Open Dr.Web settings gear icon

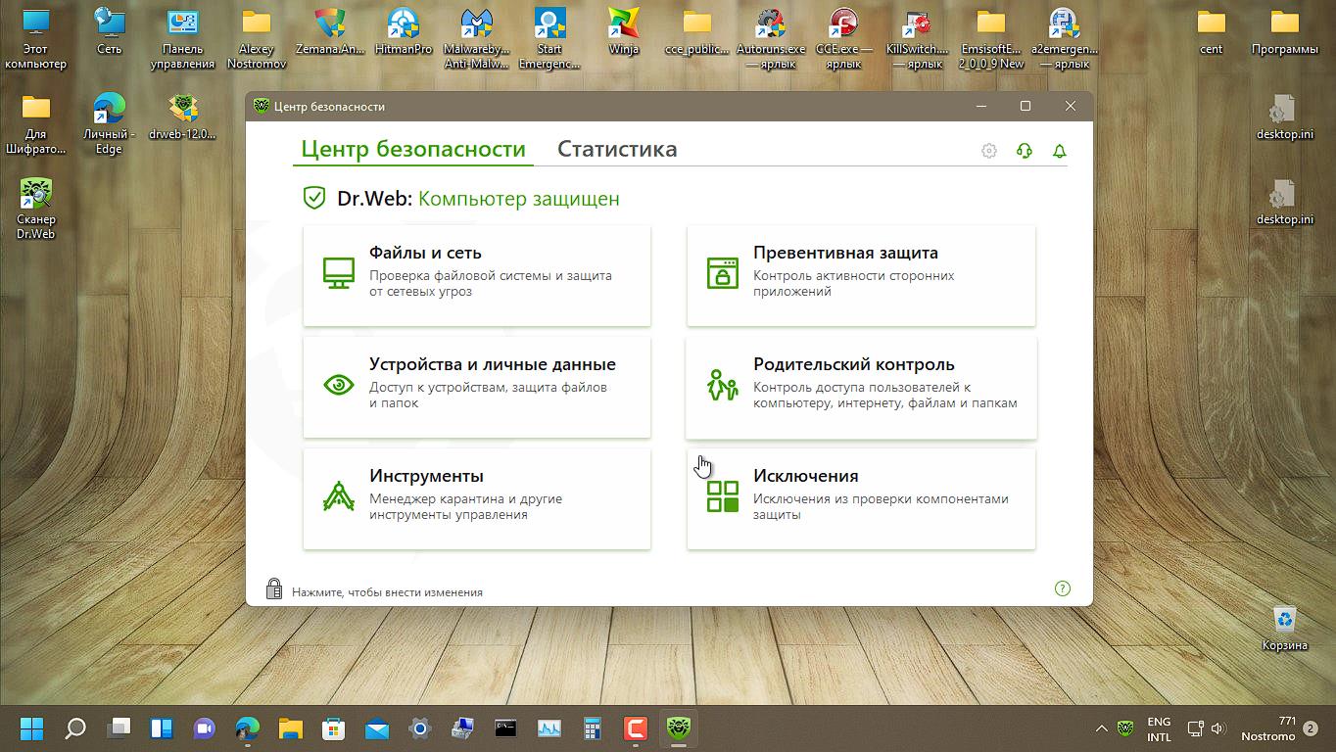pyautogui.click(x=989, y=151)
